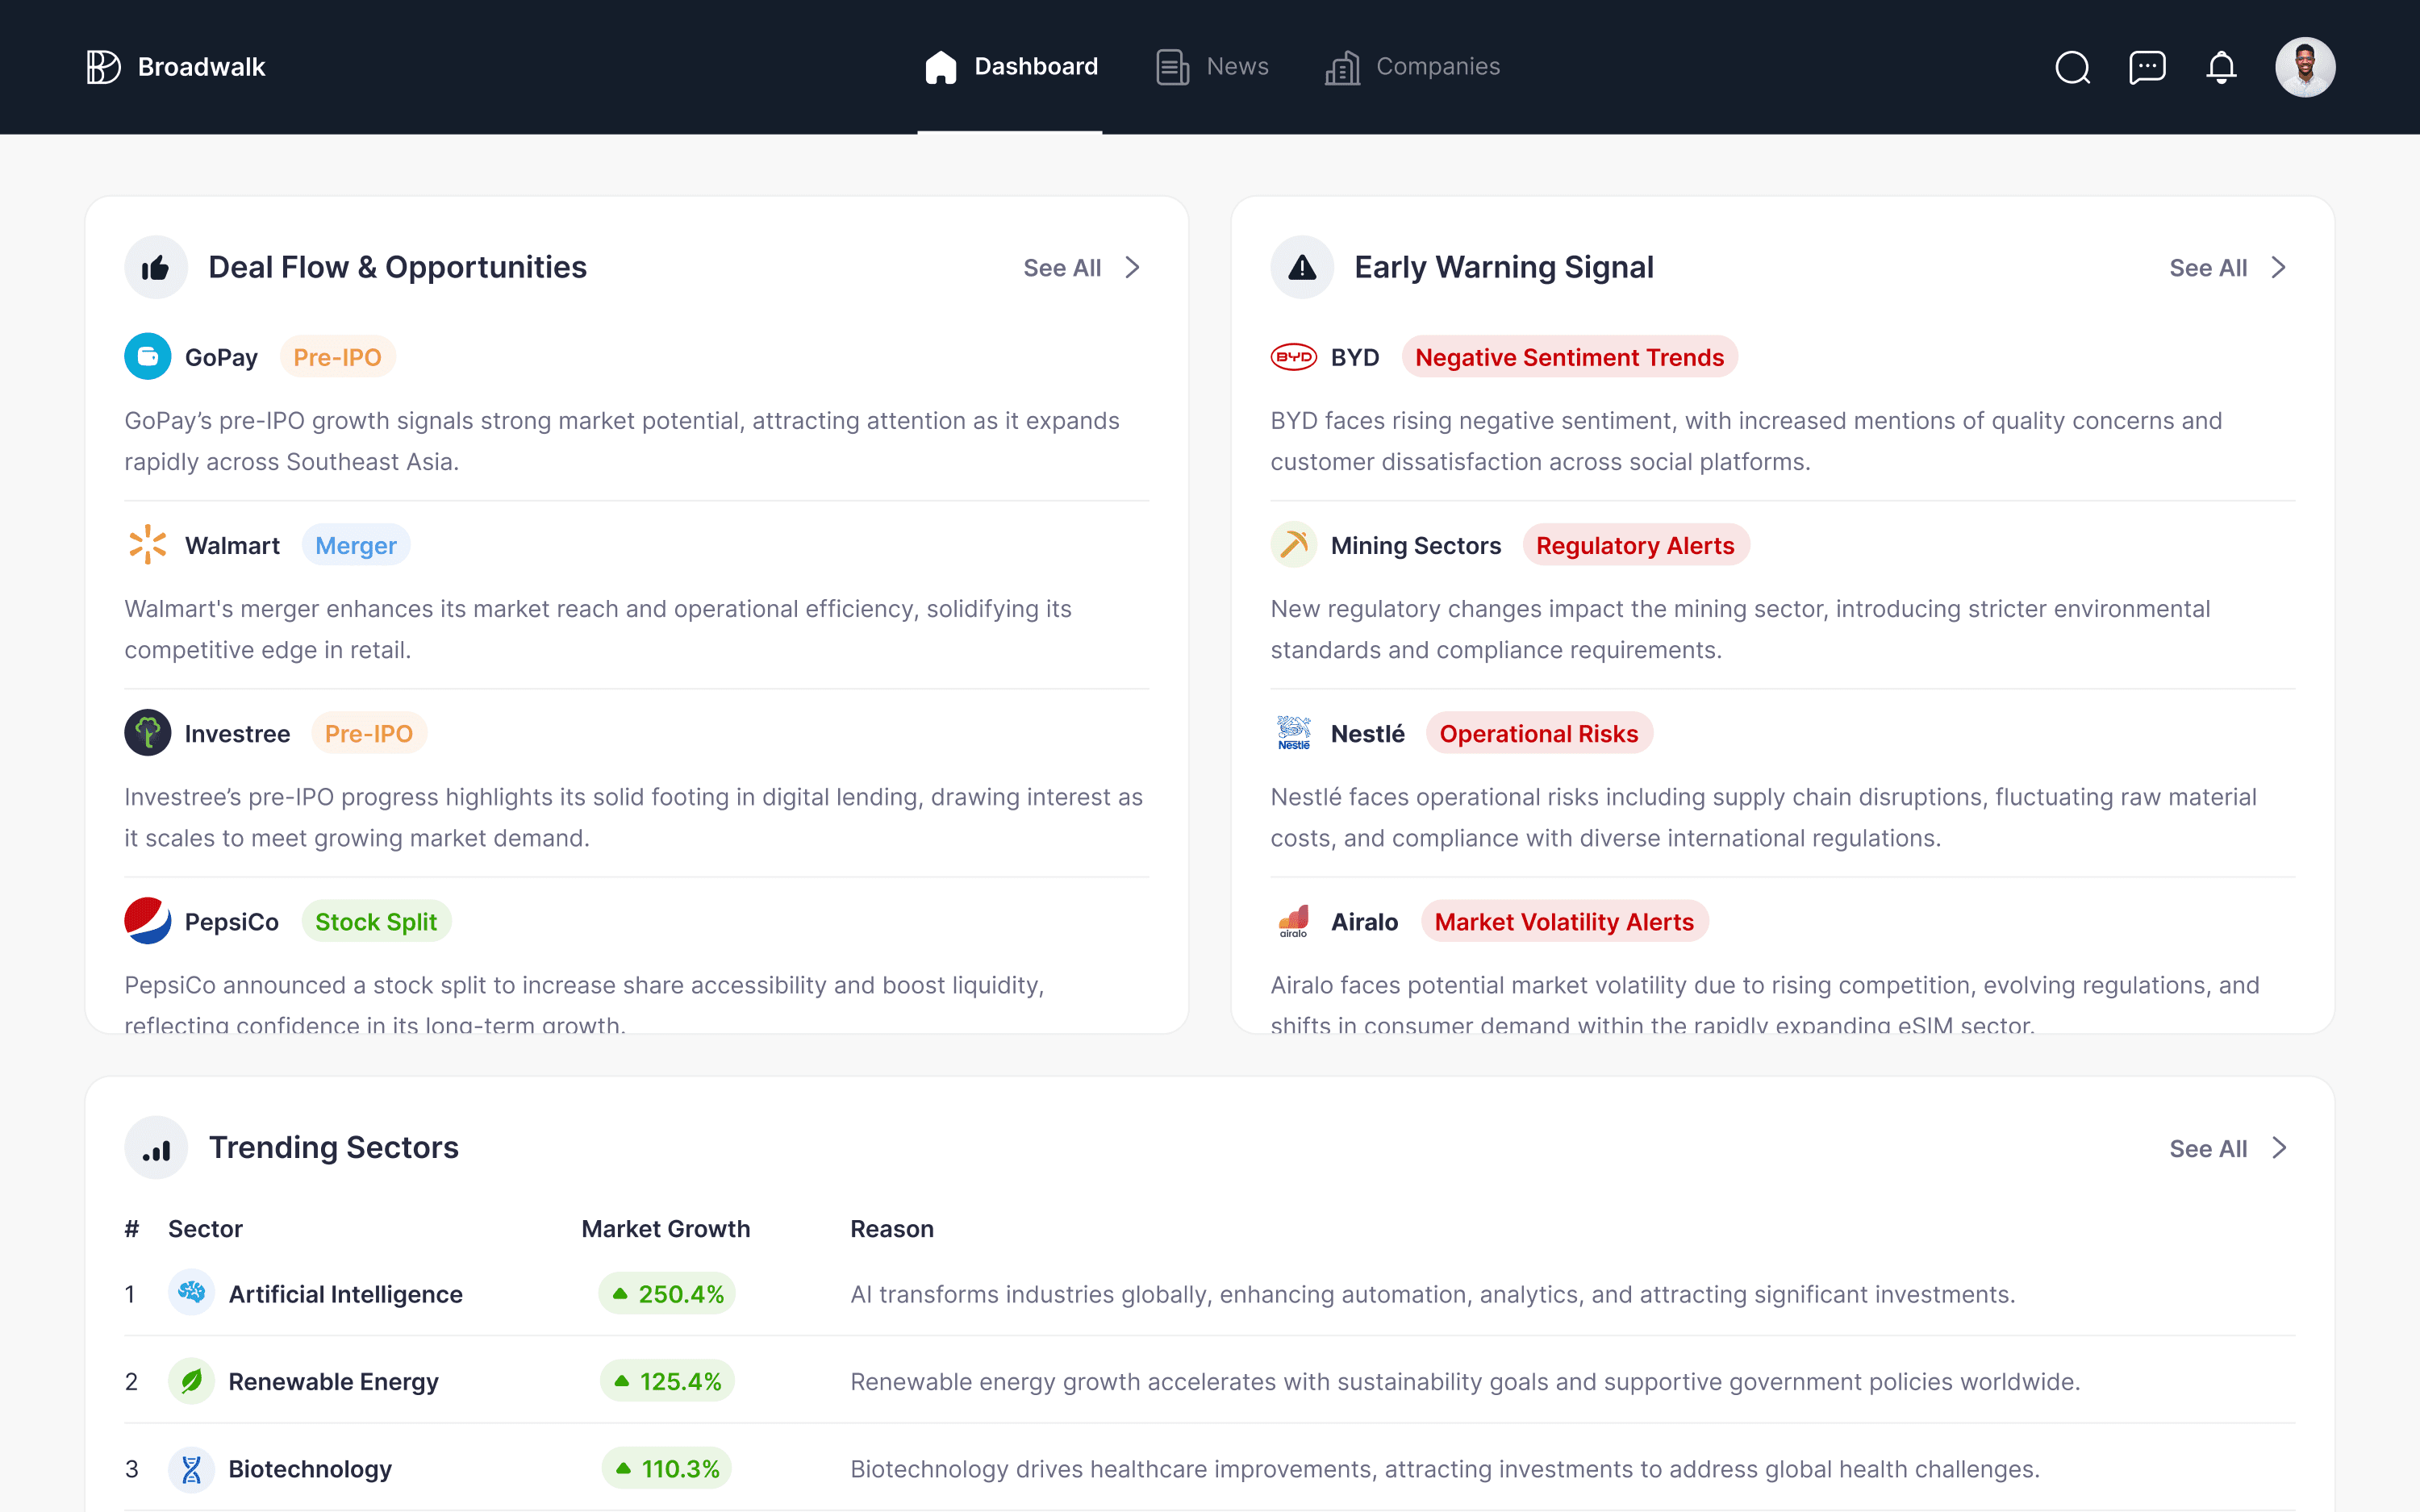Click the thumbs-up Deal Flow icon
The image size is (2420, 1512).
(156, 267)
